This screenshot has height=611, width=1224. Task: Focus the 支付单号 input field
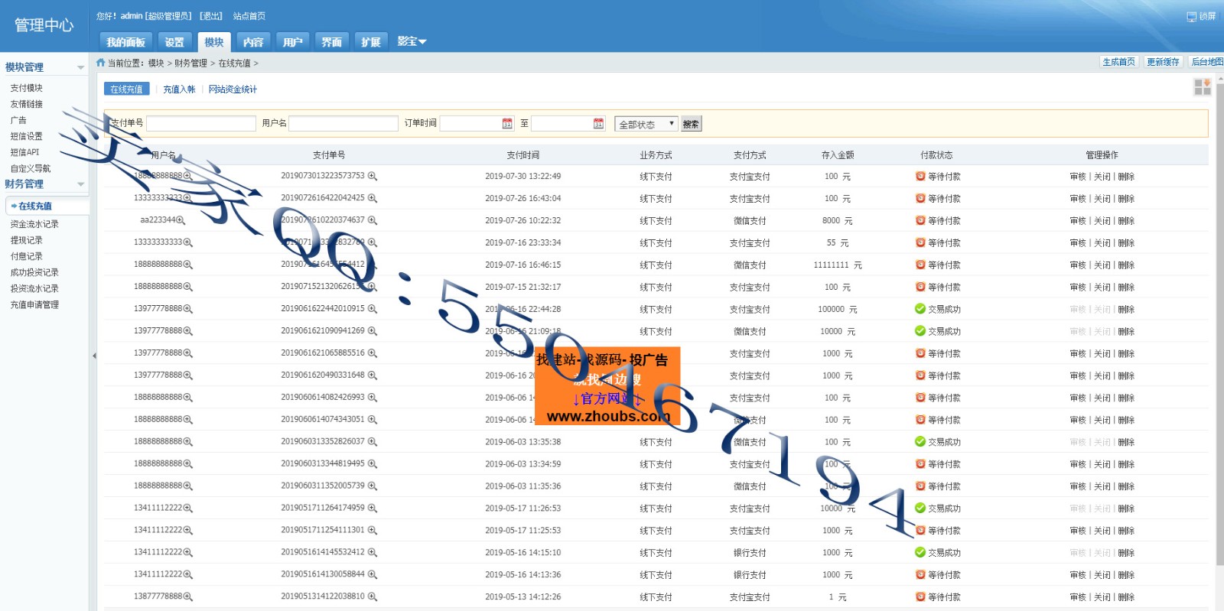click(x=201, y=123)
